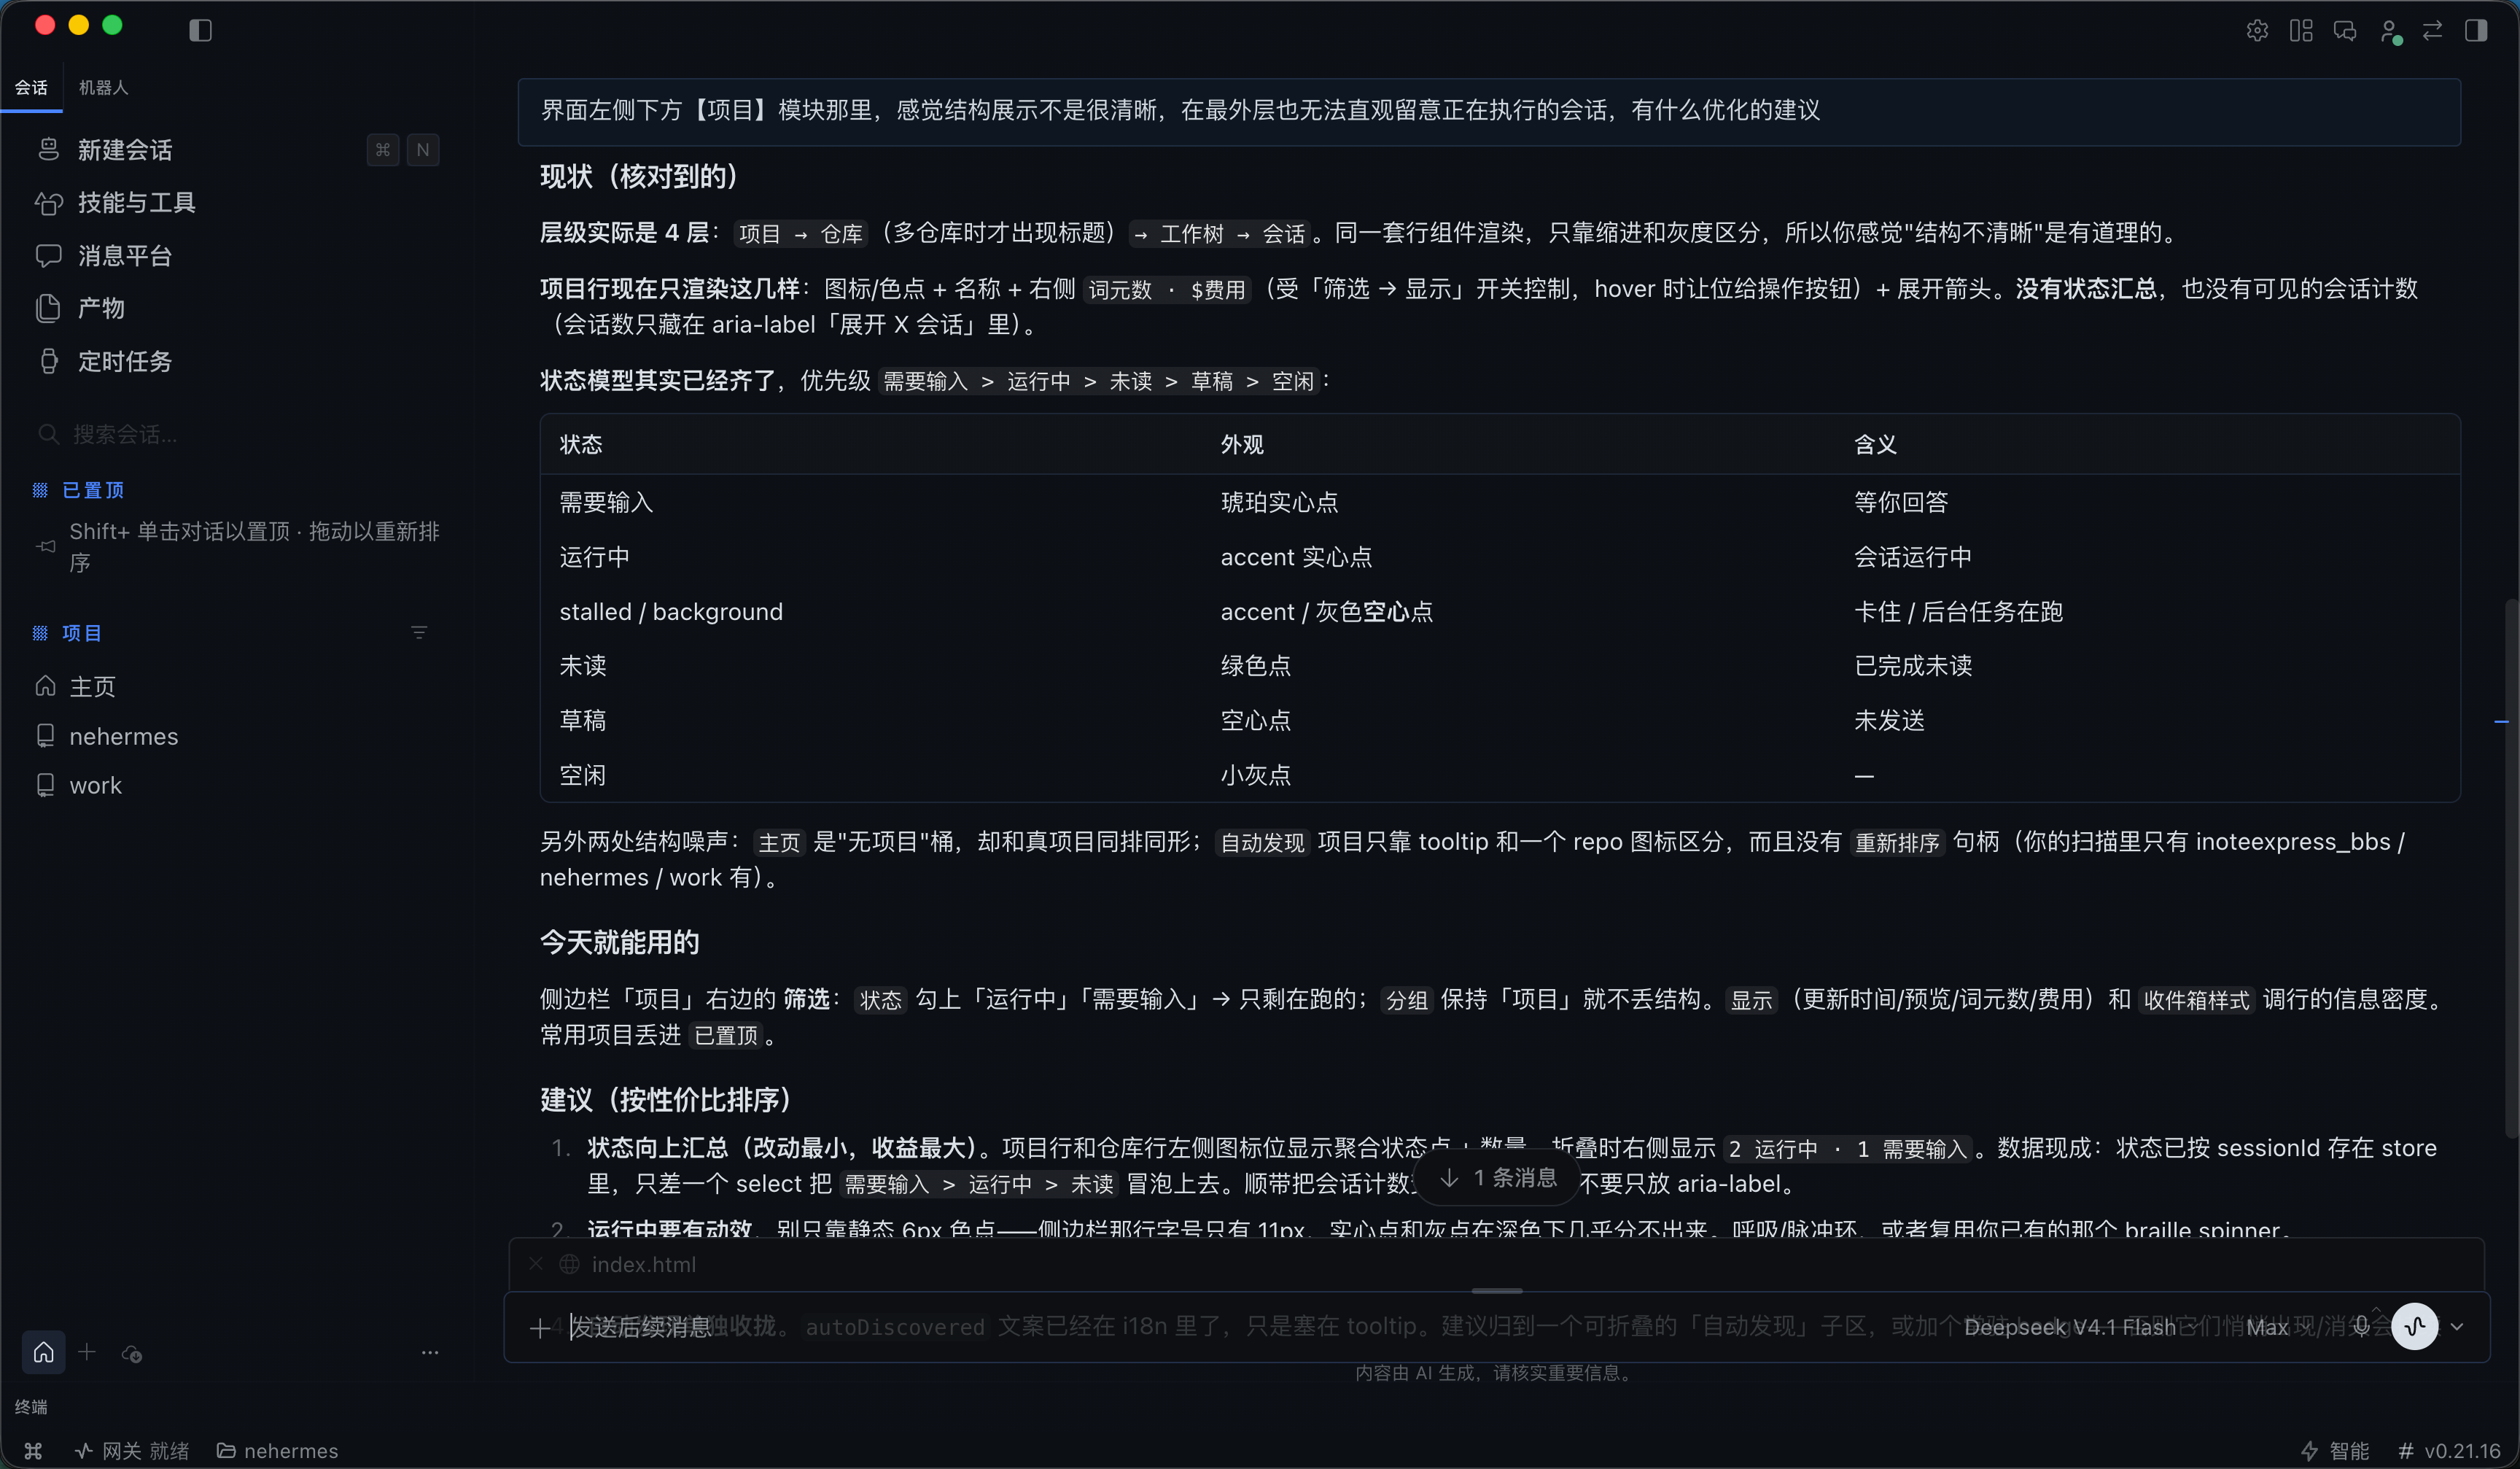This screenshot has width=2520, height=1469.
Task: Click the 定时任务 watch icon
Action: [x=48, y=361]
